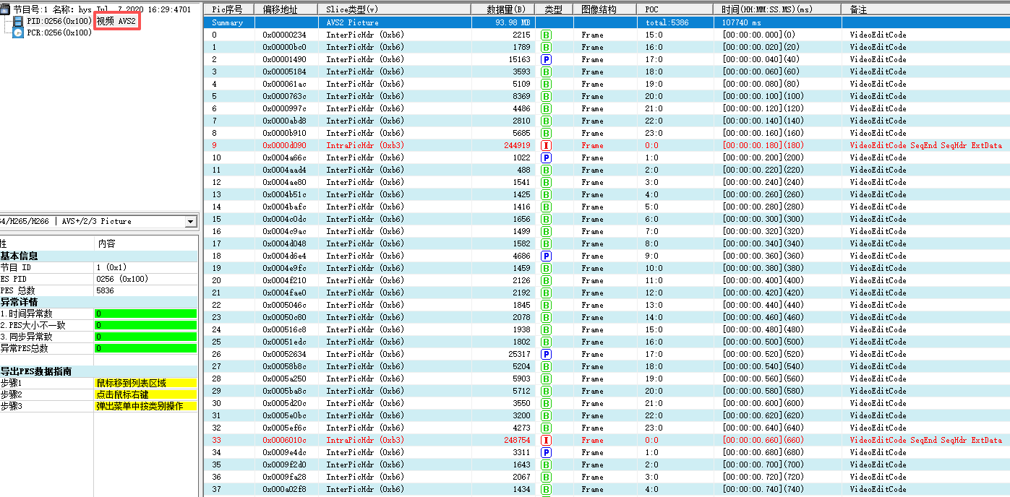The width and height of the screenshot is (1010, 497).
Task: Click the B frame icon in Pic row 37
Action: click(x=547, y=489)
